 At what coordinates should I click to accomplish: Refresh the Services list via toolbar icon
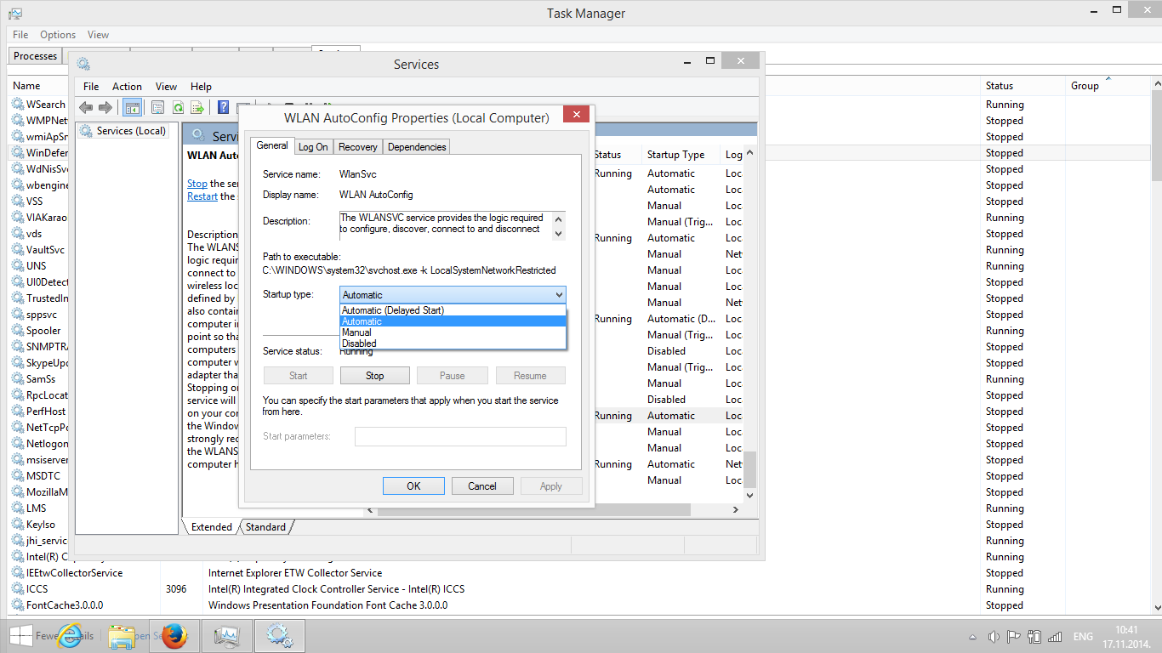178,107
